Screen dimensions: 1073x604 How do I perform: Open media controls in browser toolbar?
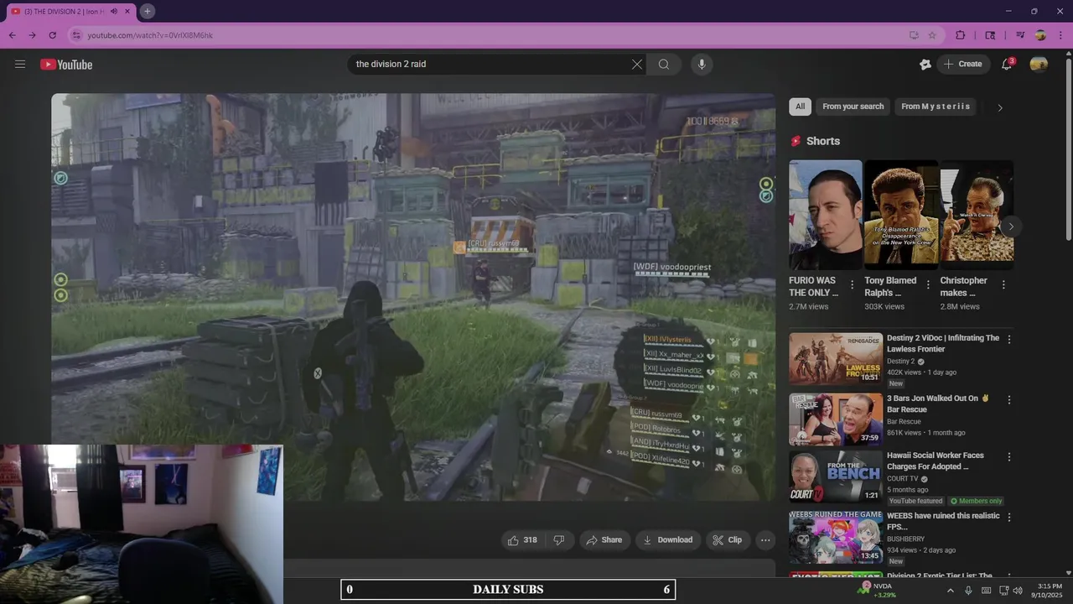pos(1020,35)
